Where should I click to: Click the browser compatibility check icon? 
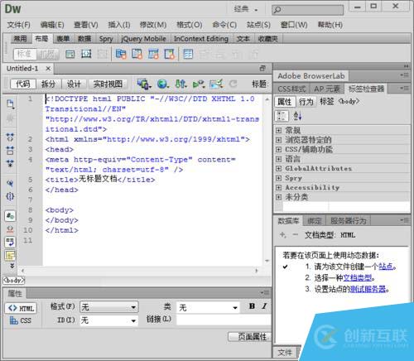216,84
